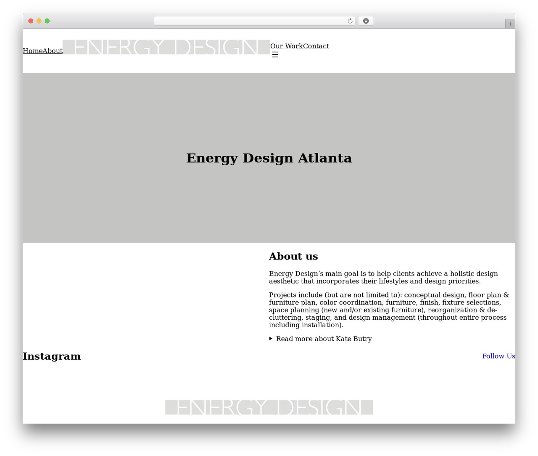Image resolution: width=538 pixels, height=456 pixels.
Task: Click the paragraph starting 'Energy Design's main goal'
Action: click(x=383, y=277)
